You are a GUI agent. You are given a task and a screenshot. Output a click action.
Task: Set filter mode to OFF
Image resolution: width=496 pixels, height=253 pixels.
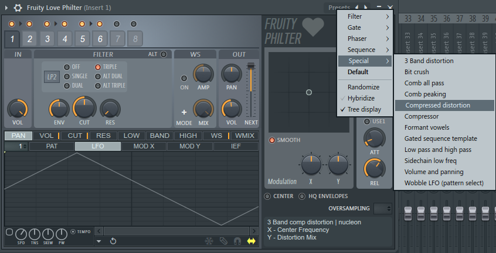(x=67, y=67)
